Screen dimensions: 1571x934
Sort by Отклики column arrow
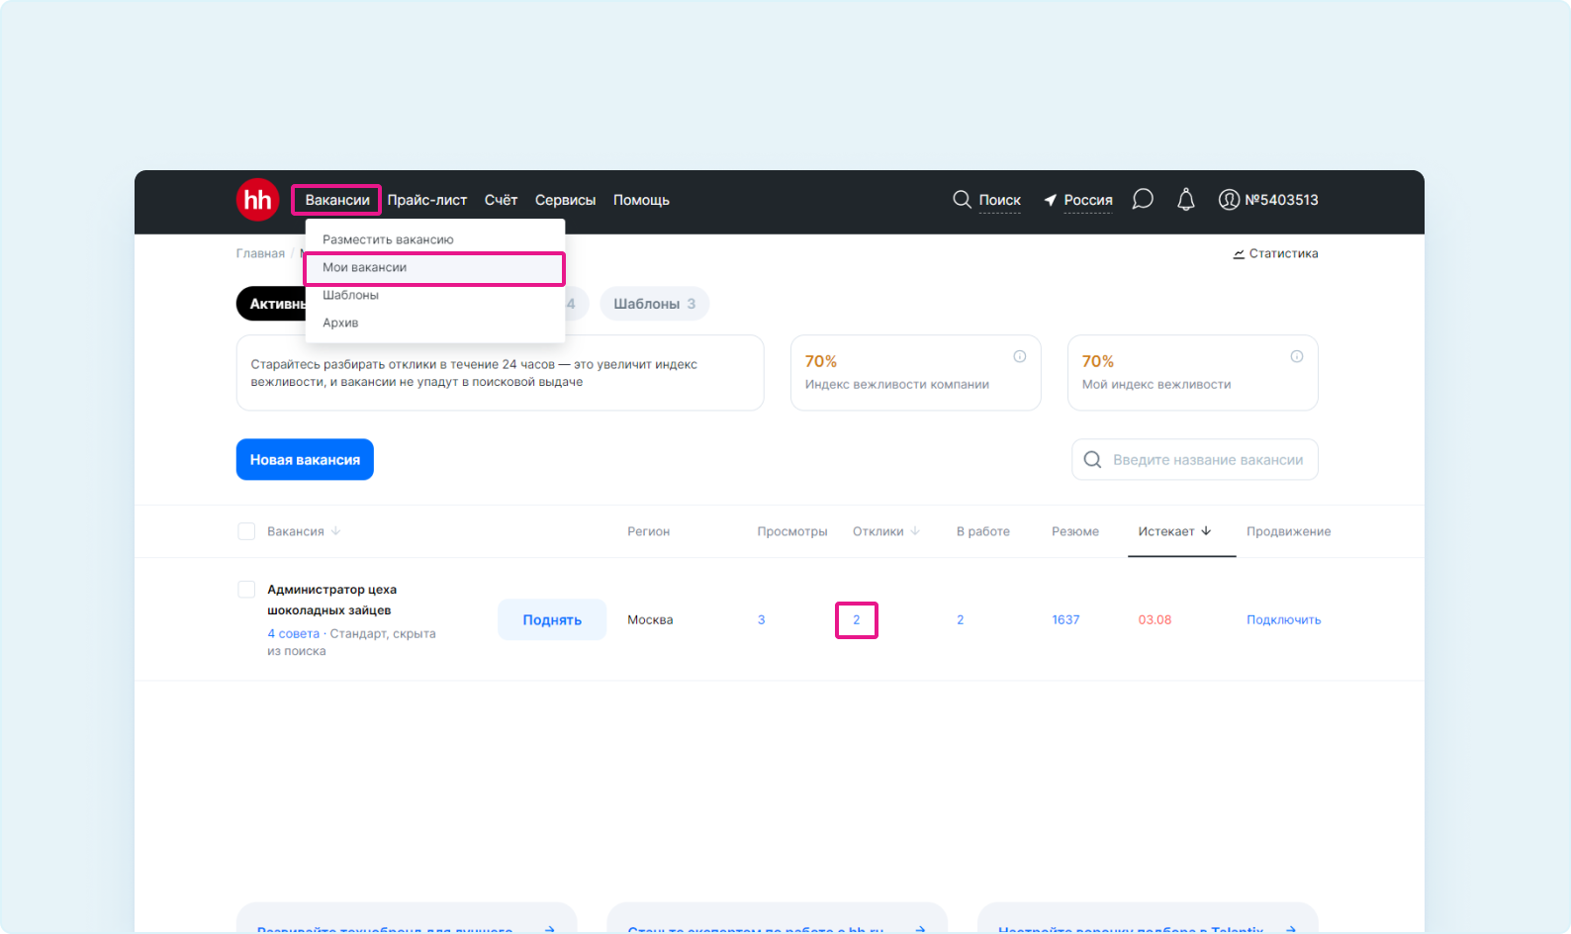915,531
